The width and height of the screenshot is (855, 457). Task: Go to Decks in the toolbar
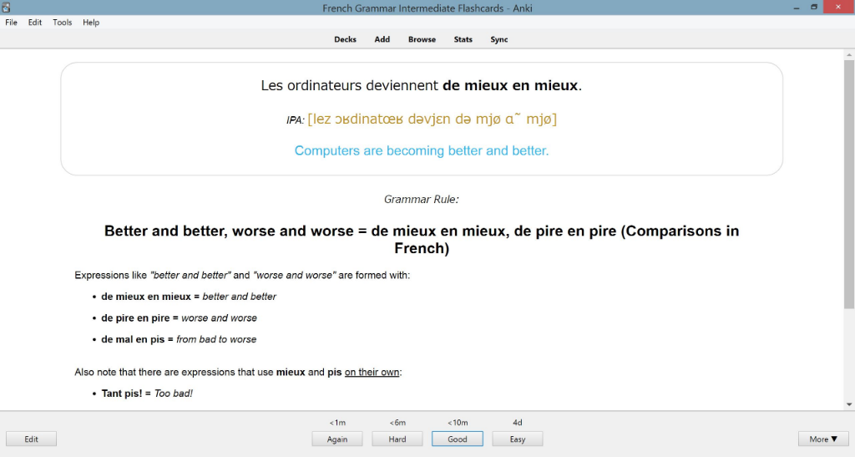click(345, 39)
